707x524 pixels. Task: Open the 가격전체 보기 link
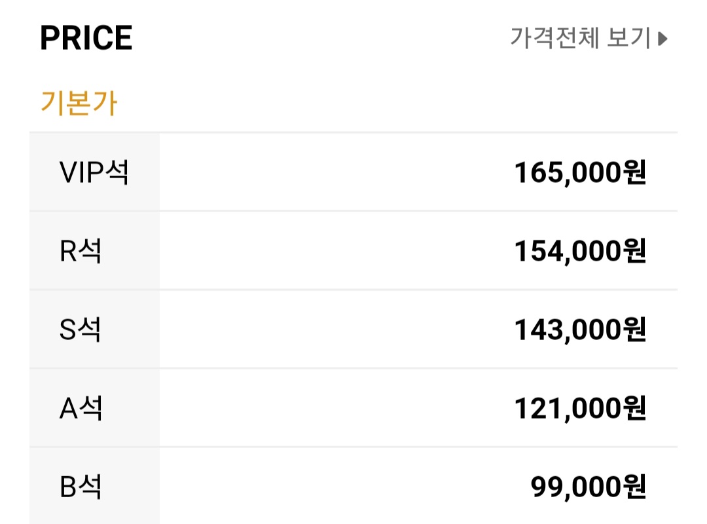tap(589, 37)
